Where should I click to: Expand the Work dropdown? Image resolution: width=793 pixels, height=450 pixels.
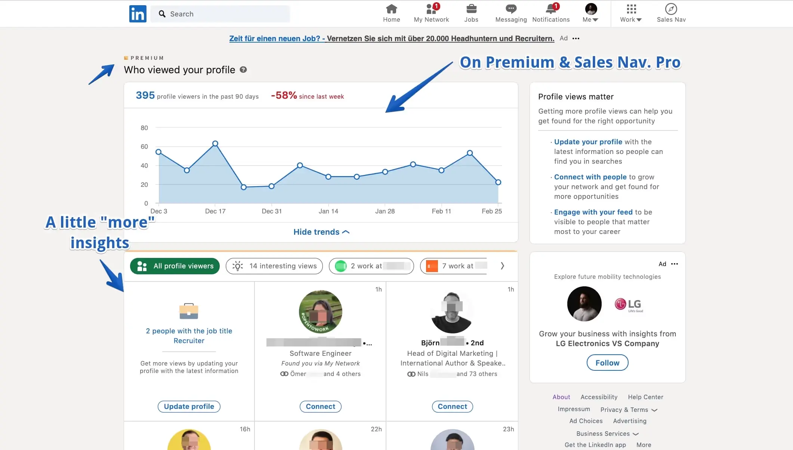pos(630,14)
